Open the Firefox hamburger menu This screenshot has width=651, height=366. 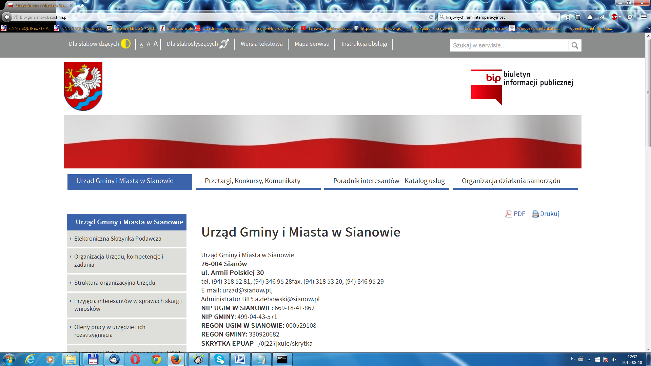coord(644,17)
